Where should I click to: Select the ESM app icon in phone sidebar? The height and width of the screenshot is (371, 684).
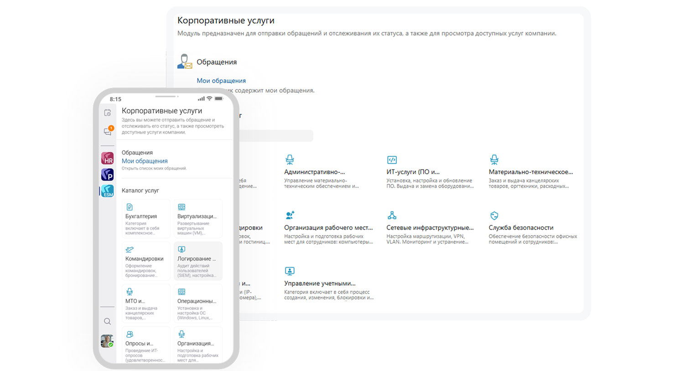[x=107, y=191]
